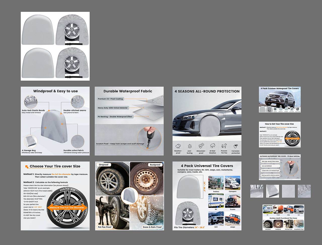The width and height of the screenshot is (322, 245).
Task: Click the '4 Pack Universal Tire Covers' heading
Action: (207, 166)
